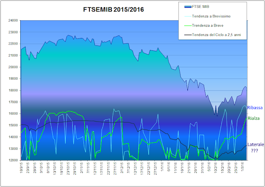Click the 23000 y-axis label

click(13, 32)
